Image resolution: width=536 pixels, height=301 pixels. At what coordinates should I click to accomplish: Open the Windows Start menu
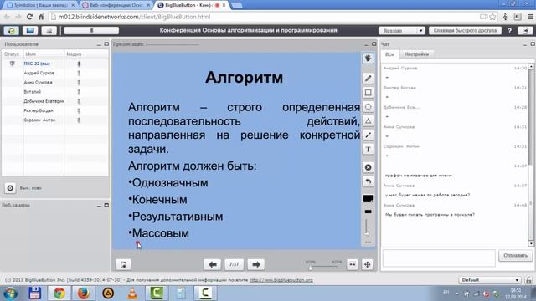pos(10,293)
